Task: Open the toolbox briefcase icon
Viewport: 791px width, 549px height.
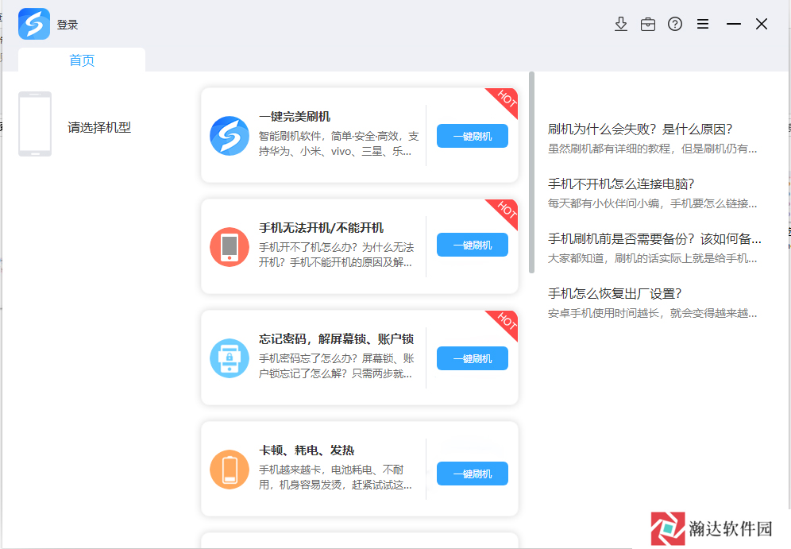Action: pyautogui.click(x=648, y=24)
